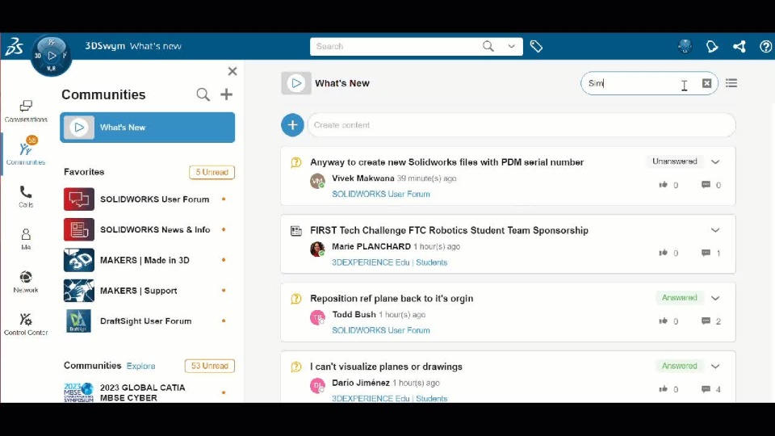This screenshot has height=436, width=775.
Task: Open I can't visualize planes post
Action: 386,367
